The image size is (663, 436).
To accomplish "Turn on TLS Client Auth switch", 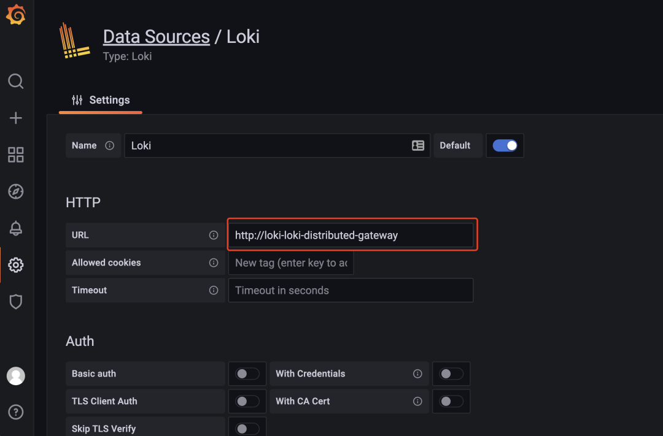I will coord(247,401).
